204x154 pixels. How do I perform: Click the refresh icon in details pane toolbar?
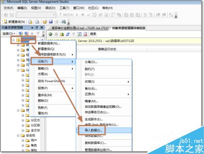pos(79,34)
